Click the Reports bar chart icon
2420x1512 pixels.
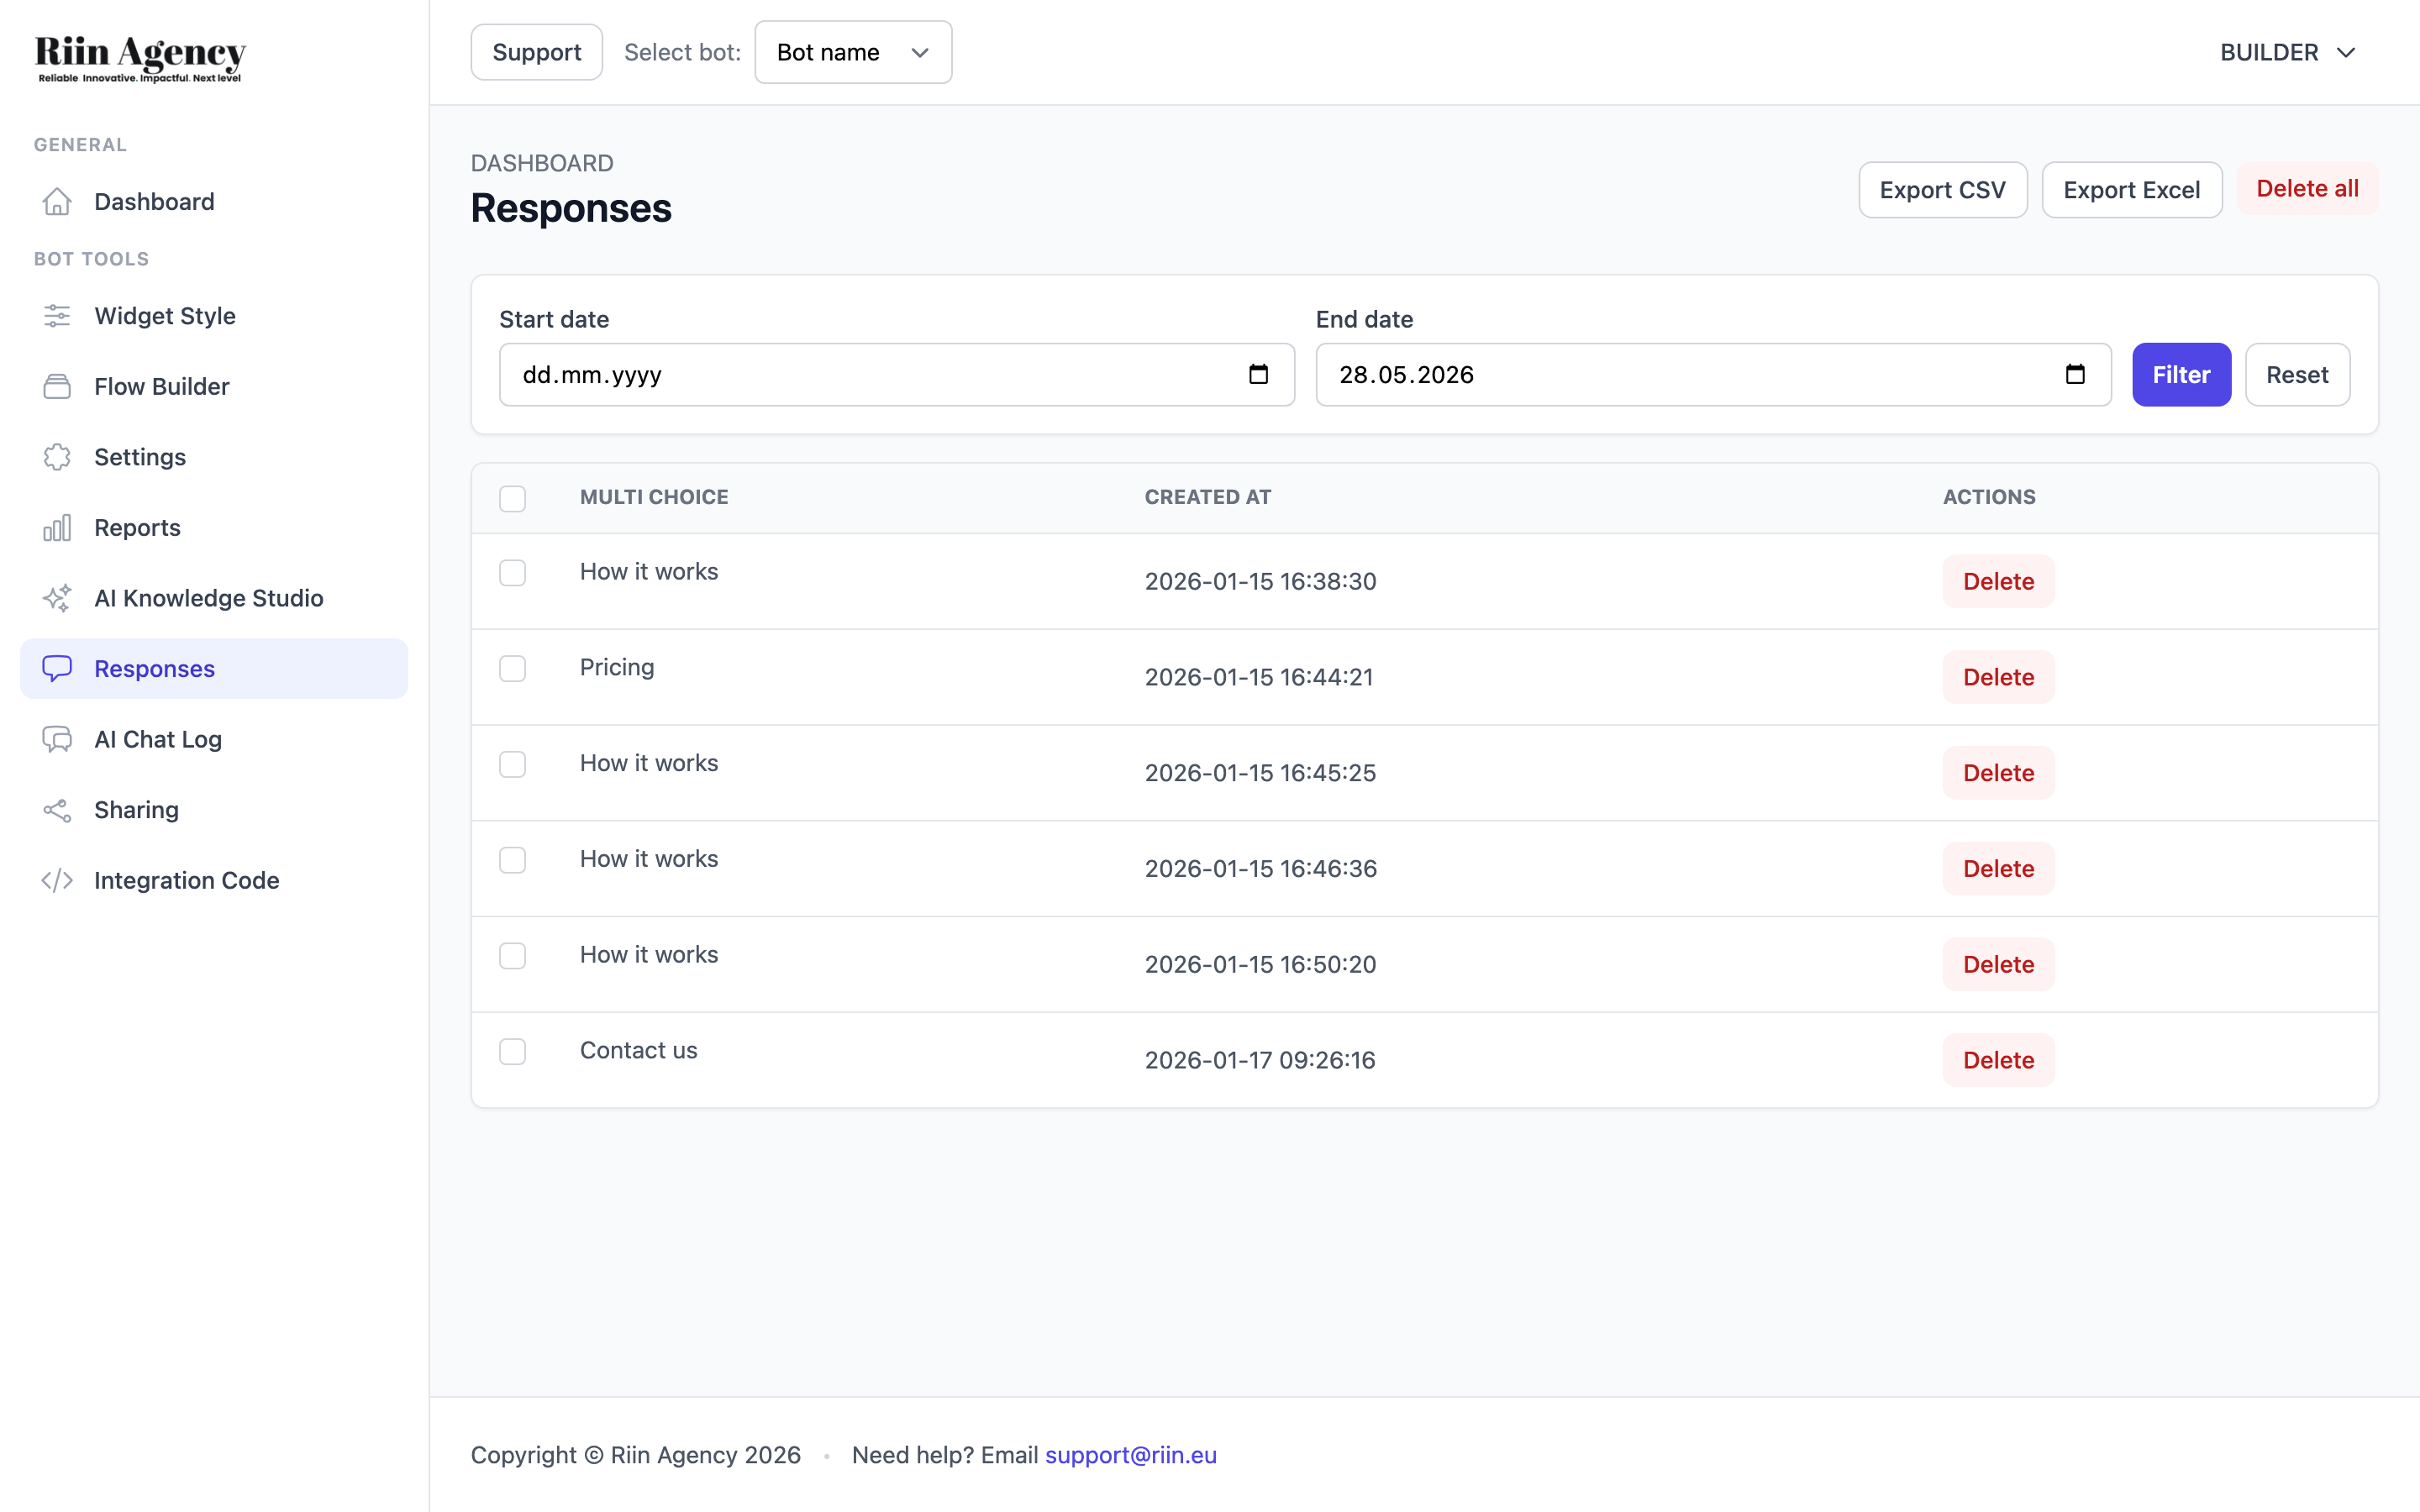click(57, 528)
